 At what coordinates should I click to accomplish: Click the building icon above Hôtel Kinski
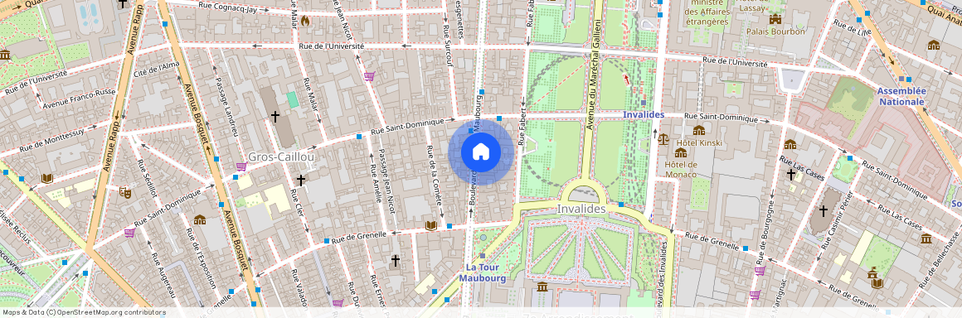pos(699,130)
